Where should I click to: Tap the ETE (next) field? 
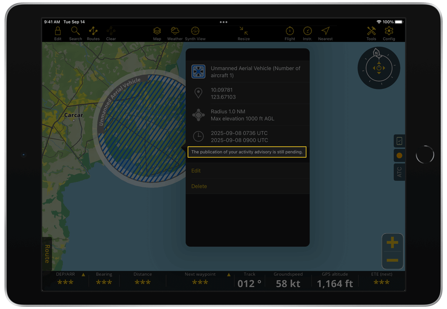(382, 279)
